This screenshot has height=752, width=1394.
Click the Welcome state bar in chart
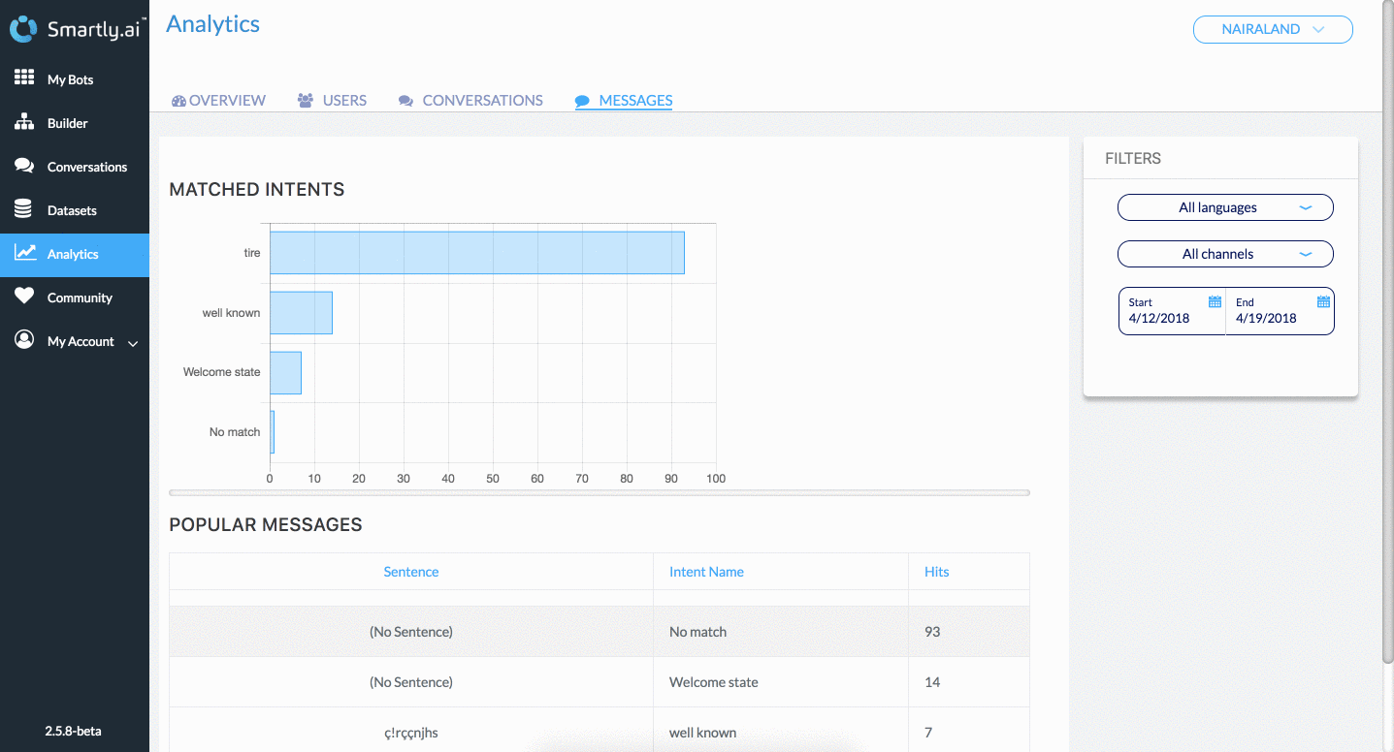point(285,372)
